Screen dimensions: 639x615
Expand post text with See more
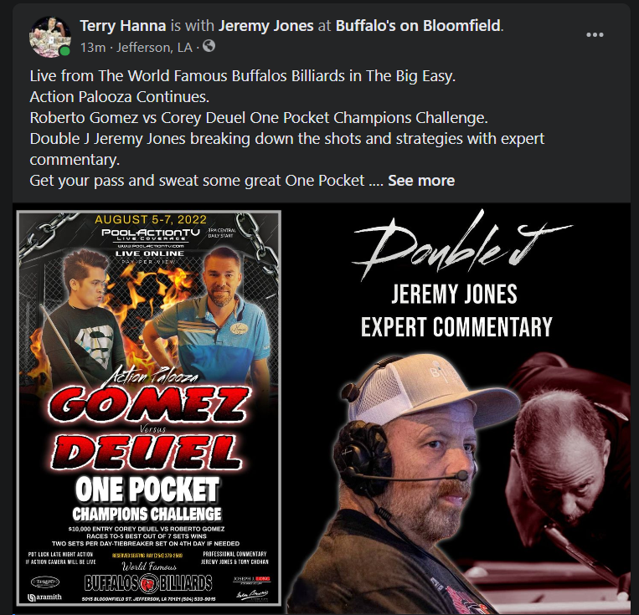tap(421, 181)
